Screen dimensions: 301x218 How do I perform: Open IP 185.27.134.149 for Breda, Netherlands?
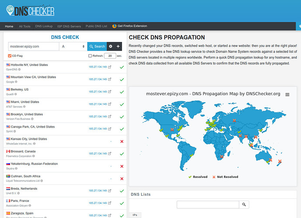click(x=98, y=191)
